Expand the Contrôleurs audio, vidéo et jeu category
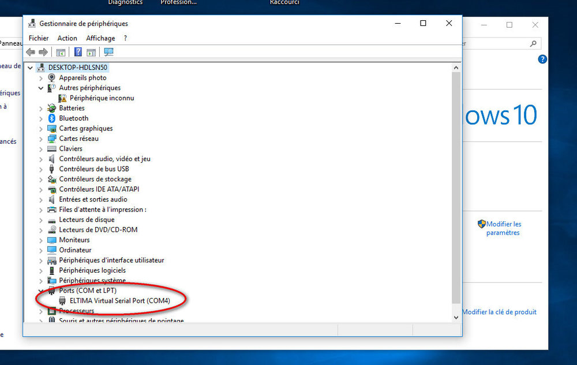Image resolution: width=577 pixels, height=365 pixels. 41,159
